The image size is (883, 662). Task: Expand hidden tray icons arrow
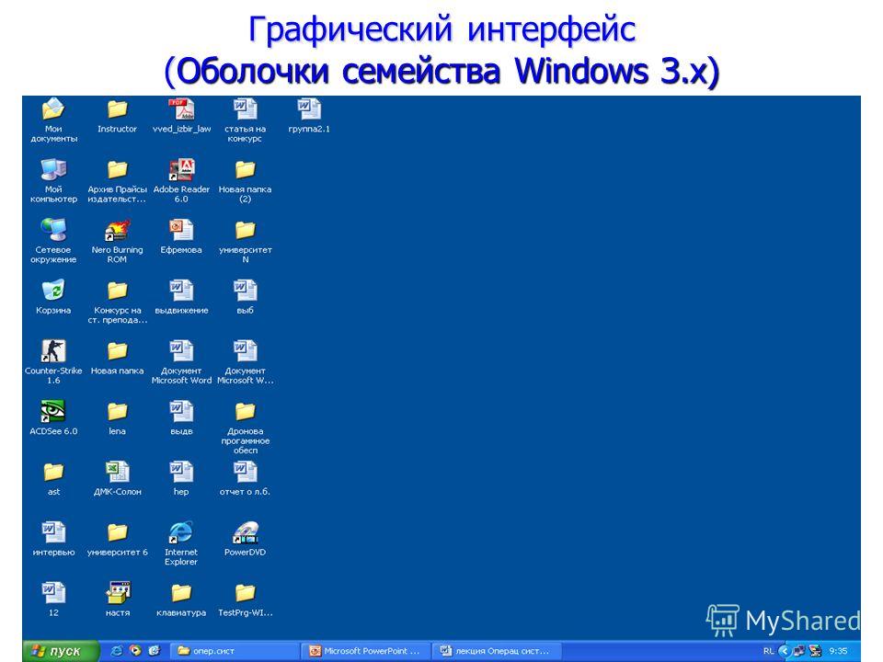[x=784, y=651]
